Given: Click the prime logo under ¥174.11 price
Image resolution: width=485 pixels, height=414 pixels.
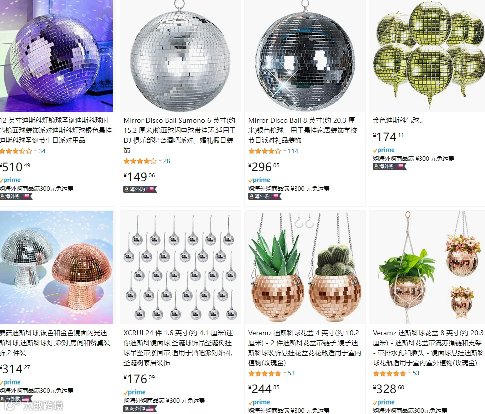Looking at the screenshot, I should click(x=384, y=150).
